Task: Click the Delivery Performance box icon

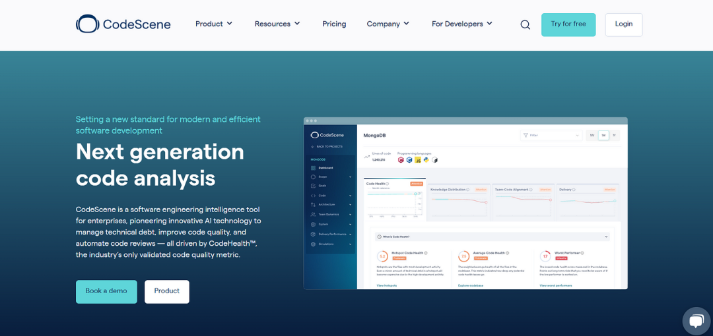Action: 313,235
